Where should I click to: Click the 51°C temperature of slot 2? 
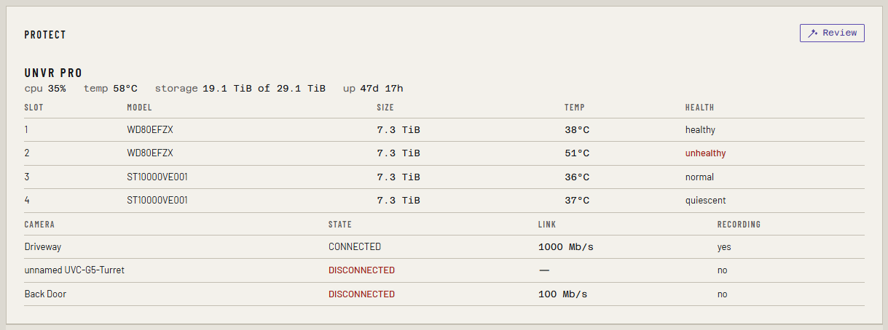click(x=577, y=153)
